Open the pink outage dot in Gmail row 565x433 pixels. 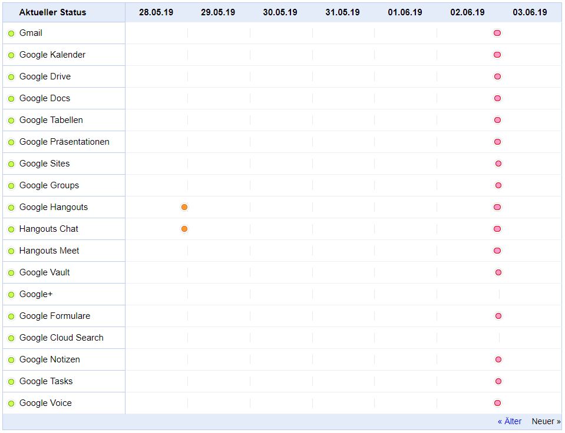pos(497,33)
